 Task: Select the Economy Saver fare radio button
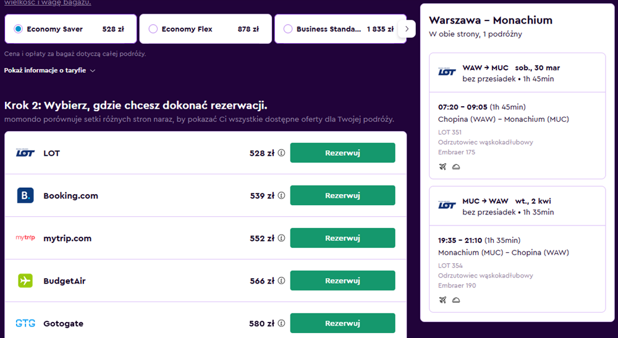click(18, 29)
